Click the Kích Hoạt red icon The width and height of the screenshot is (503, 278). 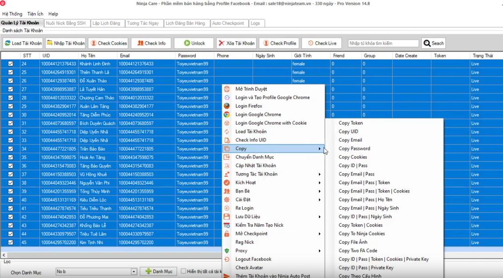pos(227,183)
